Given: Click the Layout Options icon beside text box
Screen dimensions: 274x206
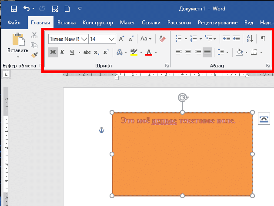Looking at the screenshot, I should click(264, 119).
